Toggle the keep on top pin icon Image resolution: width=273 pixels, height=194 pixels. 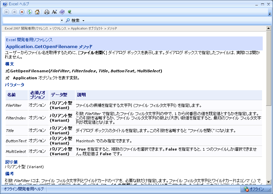[x=70, y=12]
